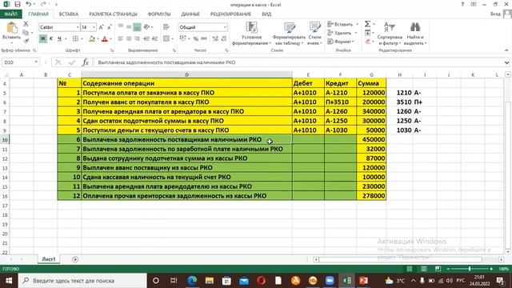
Task: Open the Calibri font name dropdown
Action: click(x=78, y=27)
